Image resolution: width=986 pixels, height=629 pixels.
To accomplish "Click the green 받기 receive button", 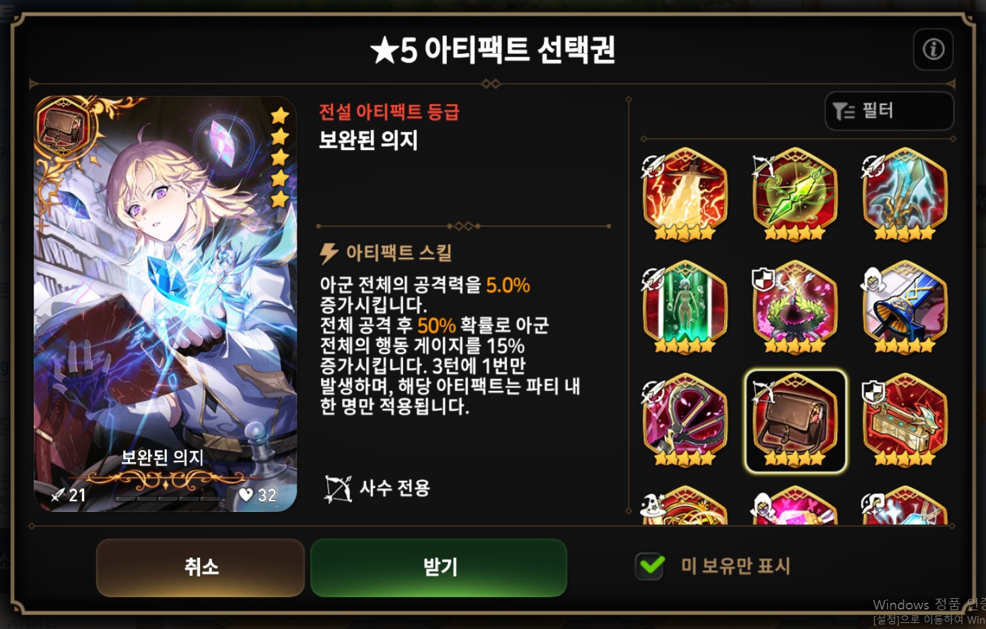I will (439, 567).
